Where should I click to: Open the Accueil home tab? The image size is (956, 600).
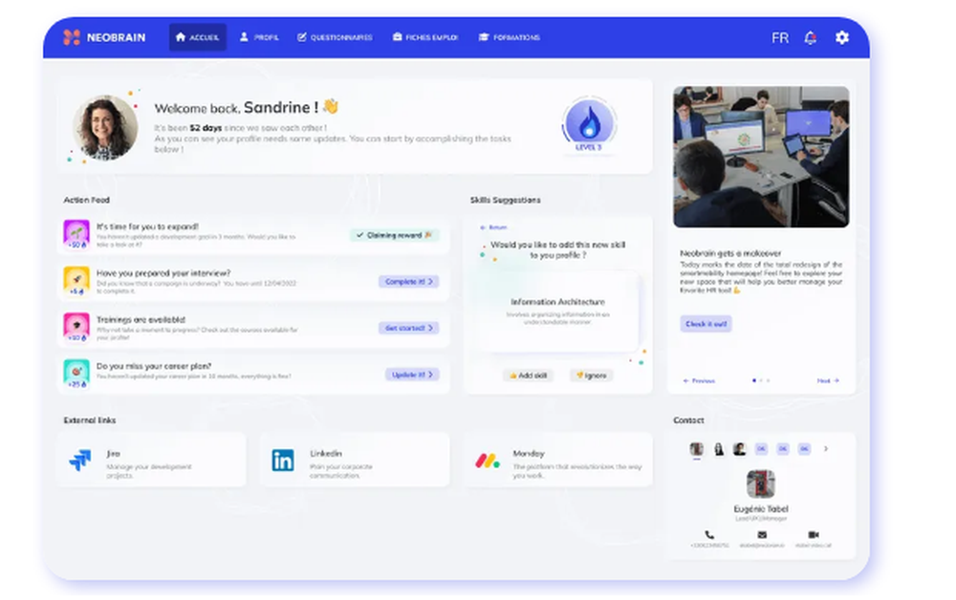(x=198, y=37)
